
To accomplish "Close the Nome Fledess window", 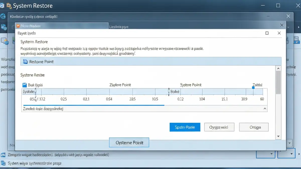I will [282, 26].
